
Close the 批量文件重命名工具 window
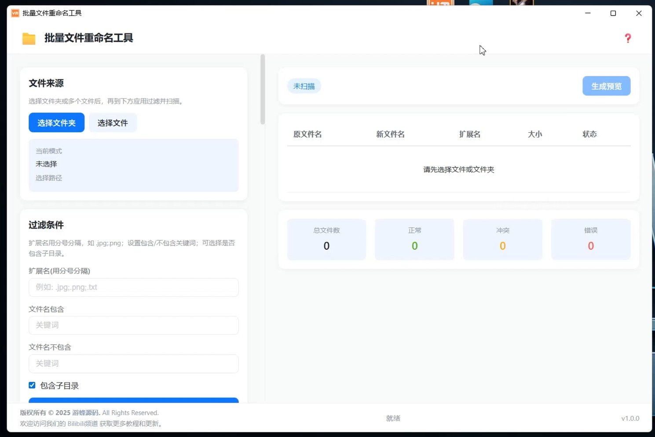(639, 13)
